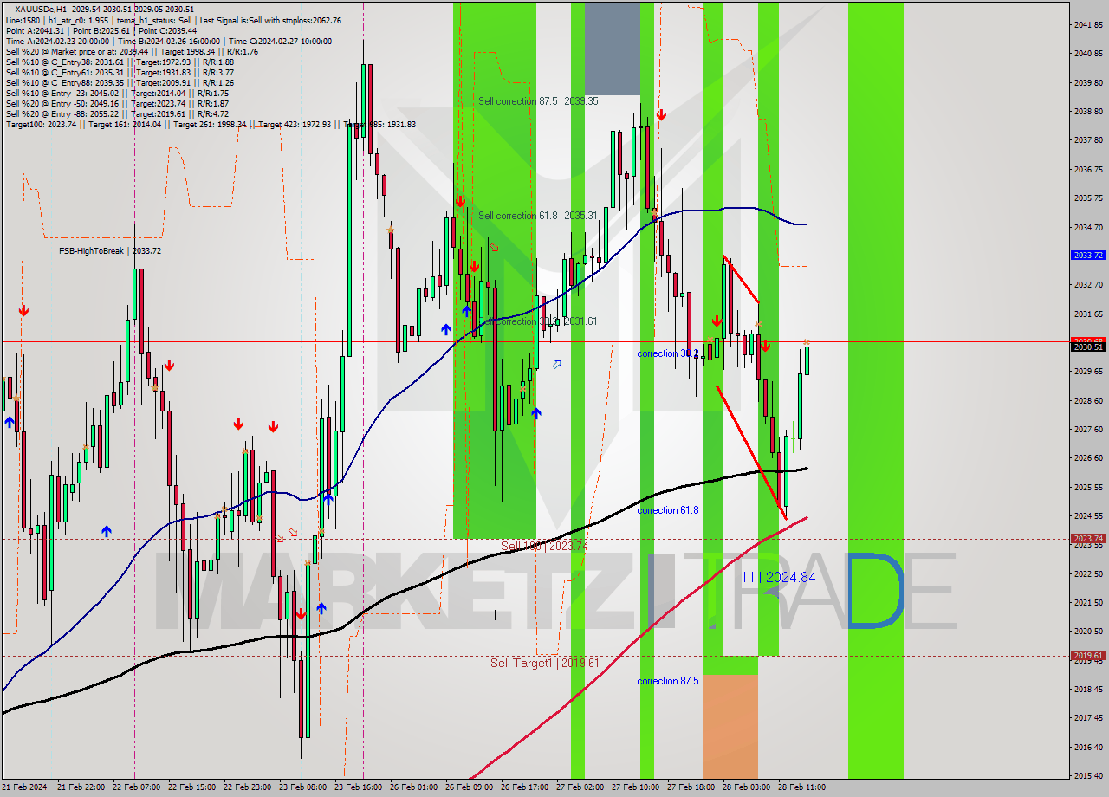Select the '28 Feb 03:00' time axis label
Screen dimensions: 1109x797
pos(746,787)
